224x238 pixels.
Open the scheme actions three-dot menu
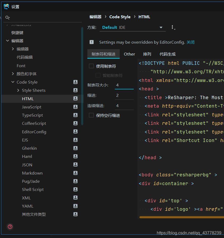[x=173, y=28]
